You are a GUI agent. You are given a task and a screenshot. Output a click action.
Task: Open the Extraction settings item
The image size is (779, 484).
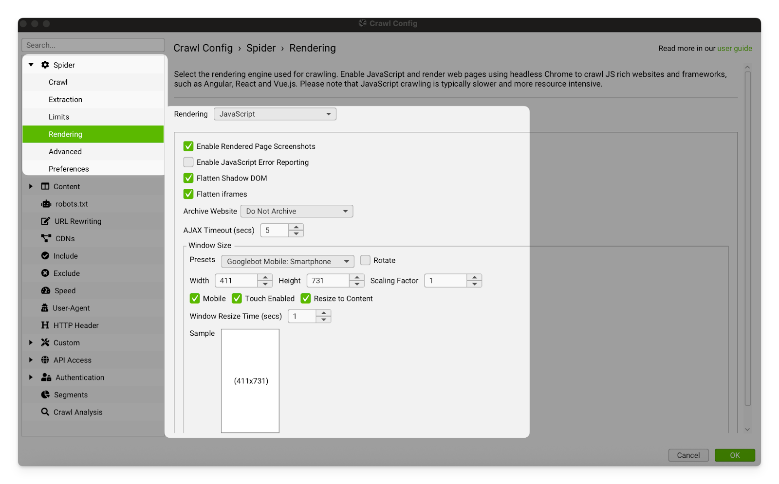65,100
